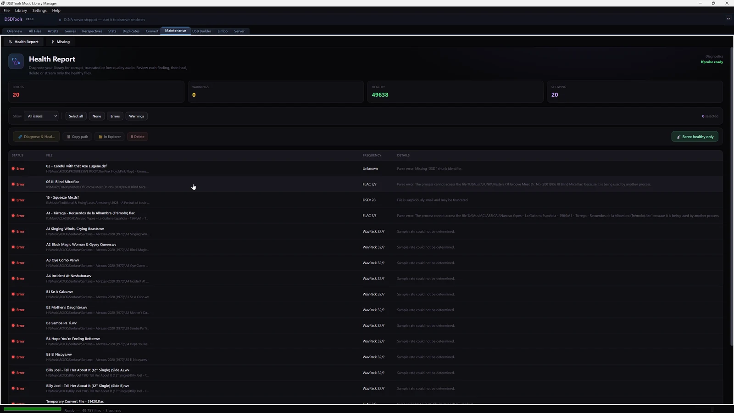734x413 pixels.
Task: Click the stethoscope Health Report header icon
Action: (16, 61)
